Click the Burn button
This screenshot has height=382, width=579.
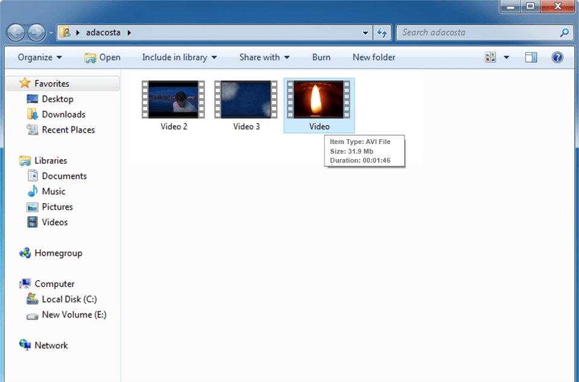(x=321, y=57)
